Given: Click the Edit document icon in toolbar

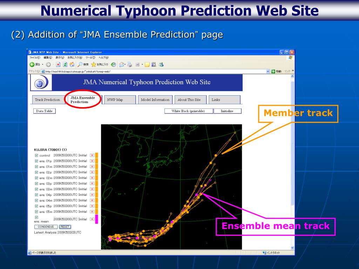Looking at the screenshot, I should point(137,65).
